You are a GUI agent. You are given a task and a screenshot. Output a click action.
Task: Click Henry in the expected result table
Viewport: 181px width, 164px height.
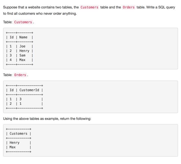pyautogui.click(x=14, y=143)
